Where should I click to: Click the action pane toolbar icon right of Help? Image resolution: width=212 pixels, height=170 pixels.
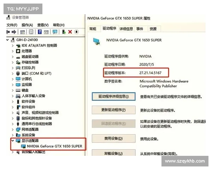point(46,32)
